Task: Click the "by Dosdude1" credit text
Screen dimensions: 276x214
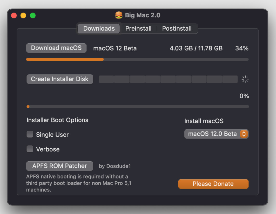Action: 115,166
